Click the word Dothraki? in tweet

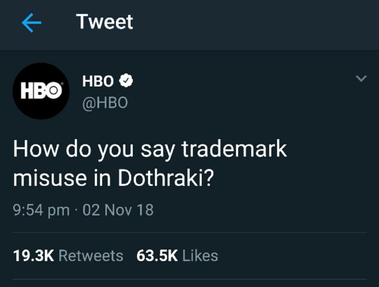click(166, 178)
